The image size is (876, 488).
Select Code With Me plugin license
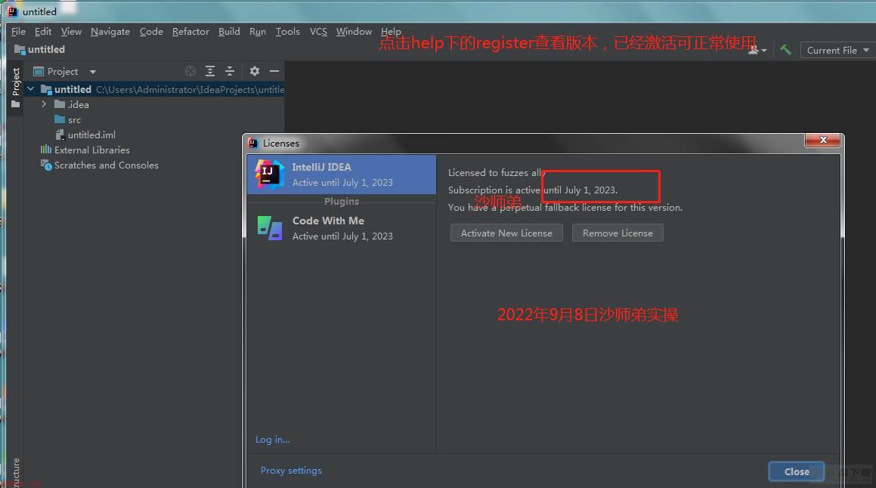pyautogui.click(x=342, y=228)
